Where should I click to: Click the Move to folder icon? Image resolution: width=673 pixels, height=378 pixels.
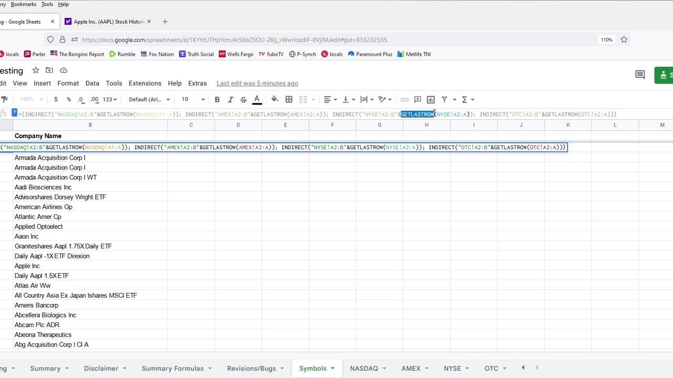(49, 70)
